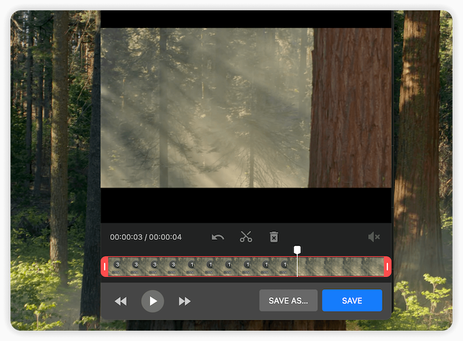The height and width of the screenshot is (341, 463).
Task: Click the first frame thumbnail marked 3
Action: point(118,265)
